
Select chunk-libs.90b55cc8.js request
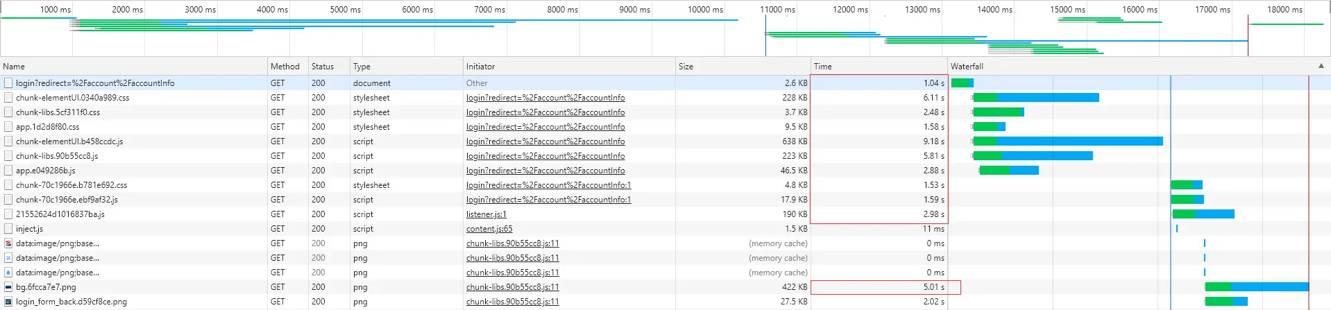(665, 156)
